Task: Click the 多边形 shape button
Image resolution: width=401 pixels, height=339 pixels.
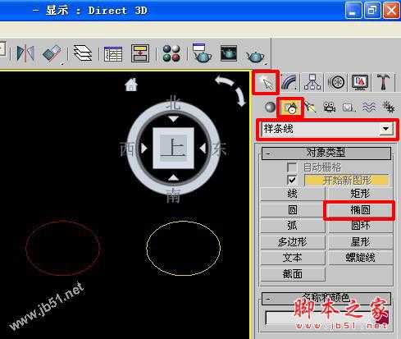Action: click(293, 242)
